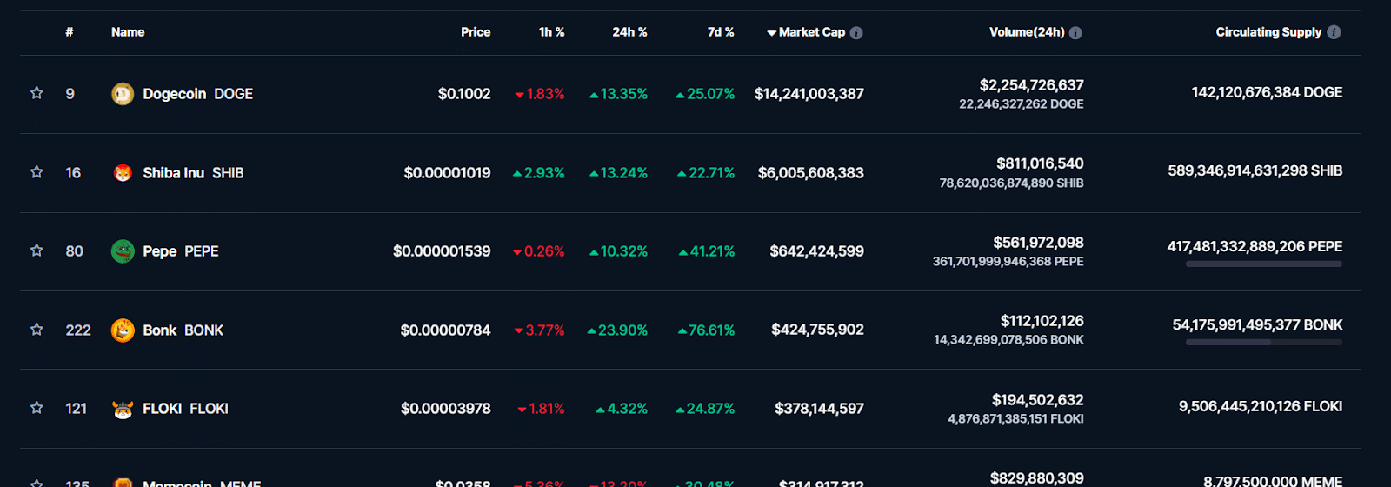Click Shiba Inu 1h change 2.93%

[x=539, y=173]
